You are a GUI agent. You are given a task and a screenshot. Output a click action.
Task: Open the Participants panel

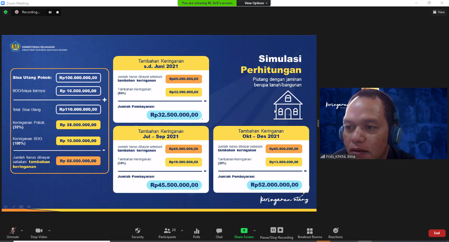click(167, 233)
